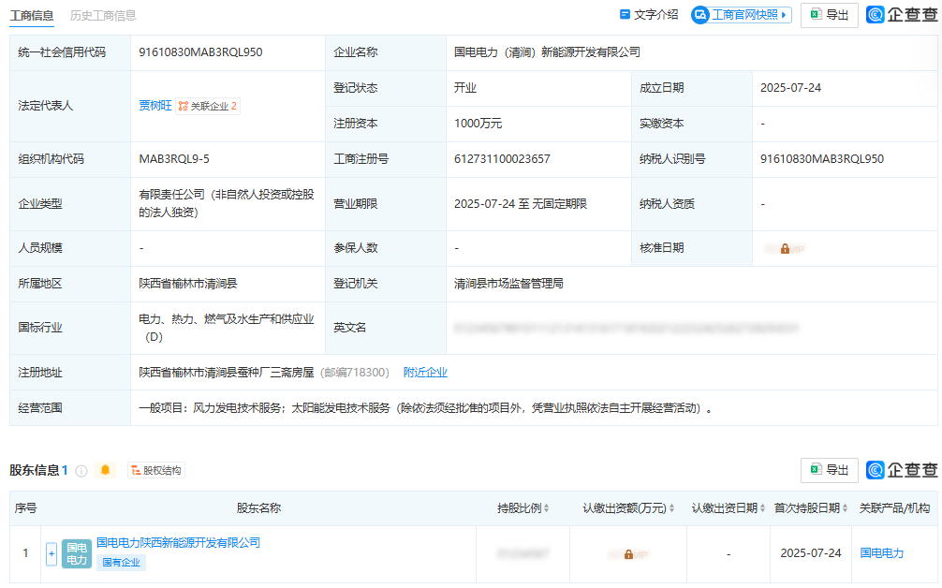Screen dimensions: 942x588
Task: Click the 文字介绍 icon in the top toolbar
Action: (623, 14)
